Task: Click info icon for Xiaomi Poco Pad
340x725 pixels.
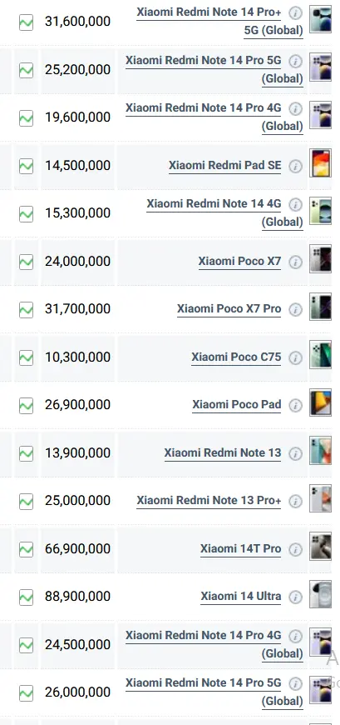Action: (x=296, y=406)
